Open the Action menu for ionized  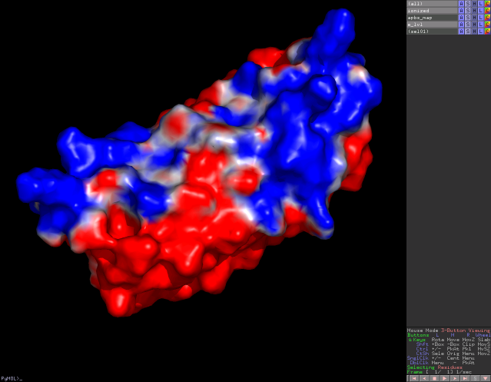click(x=461, y=10)
